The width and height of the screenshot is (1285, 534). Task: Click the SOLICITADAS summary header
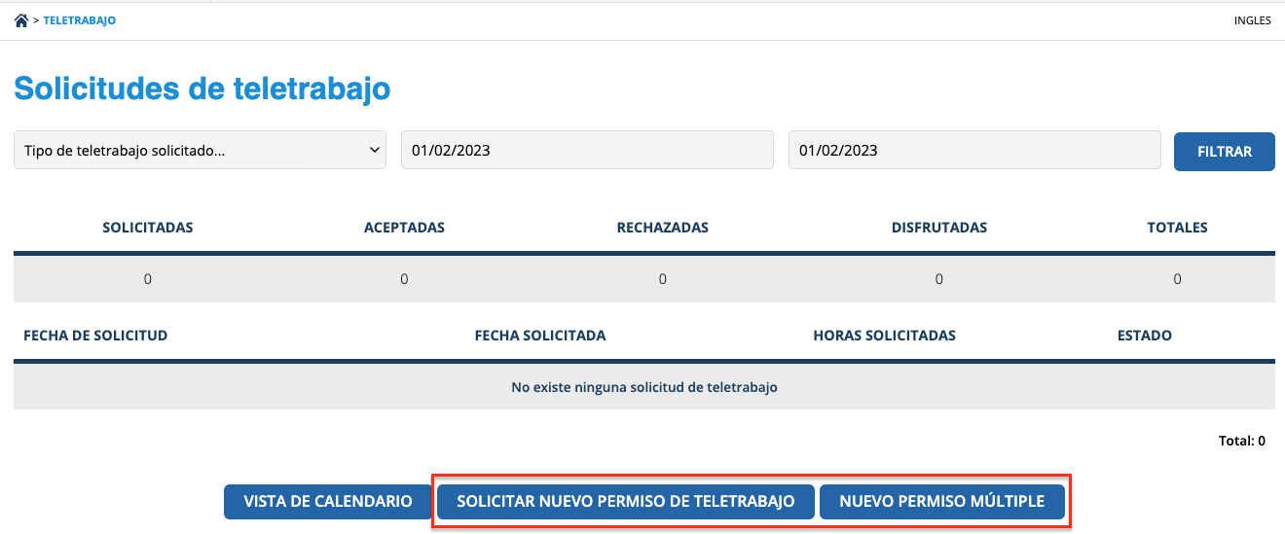click(x=148, y=228)
